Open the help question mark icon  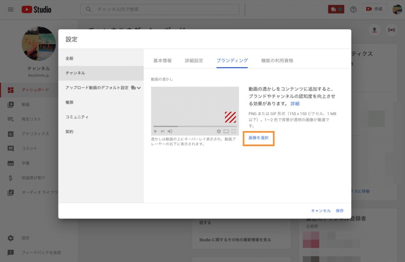pos(354,9)
